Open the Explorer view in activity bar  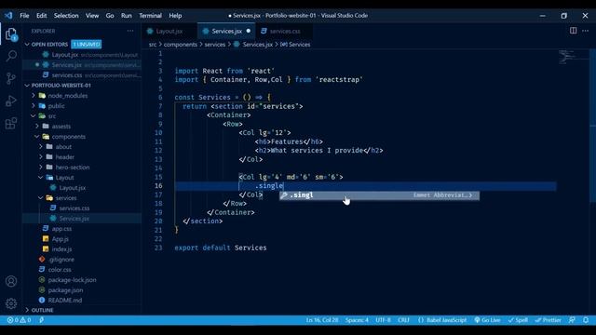coord(11,33)
